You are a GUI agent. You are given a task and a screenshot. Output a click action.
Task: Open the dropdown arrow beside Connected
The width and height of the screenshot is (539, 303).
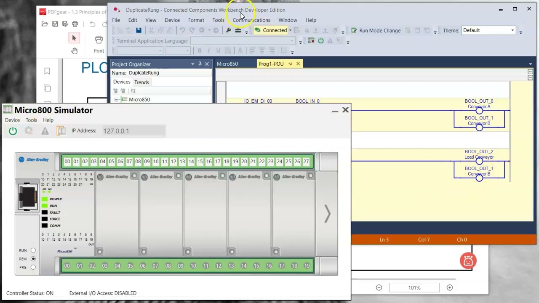290,30
